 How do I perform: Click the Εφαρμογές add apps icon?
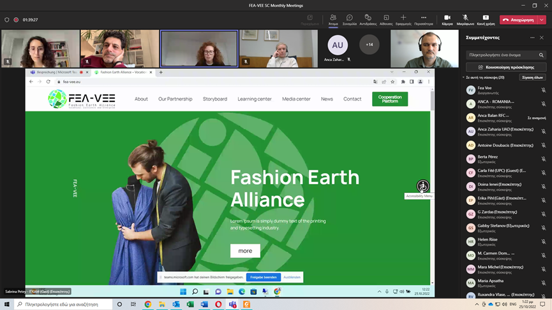403,18
